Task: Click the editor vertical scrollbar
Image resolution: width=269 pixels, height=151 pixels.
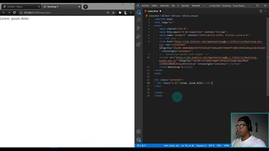Action: coord(268,57)
